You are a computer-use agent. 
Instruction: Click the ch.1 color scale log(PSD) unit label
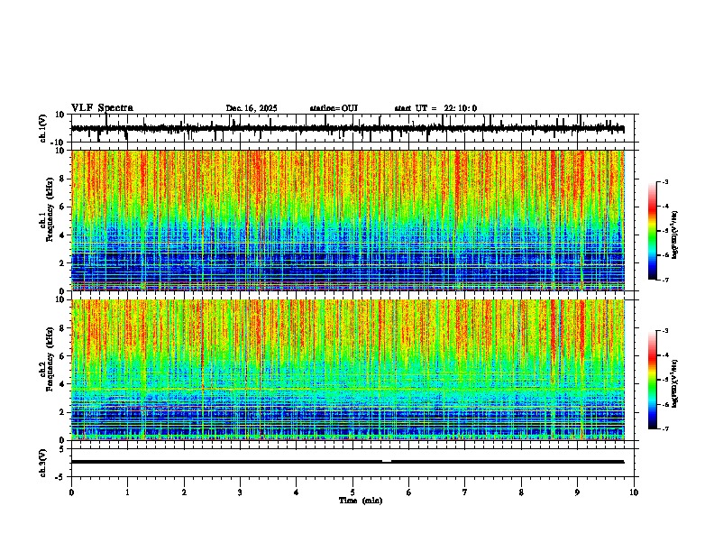[675, 235]
